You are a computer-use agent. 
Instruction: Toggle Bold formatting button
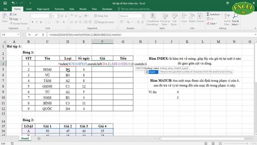(33, 22)
